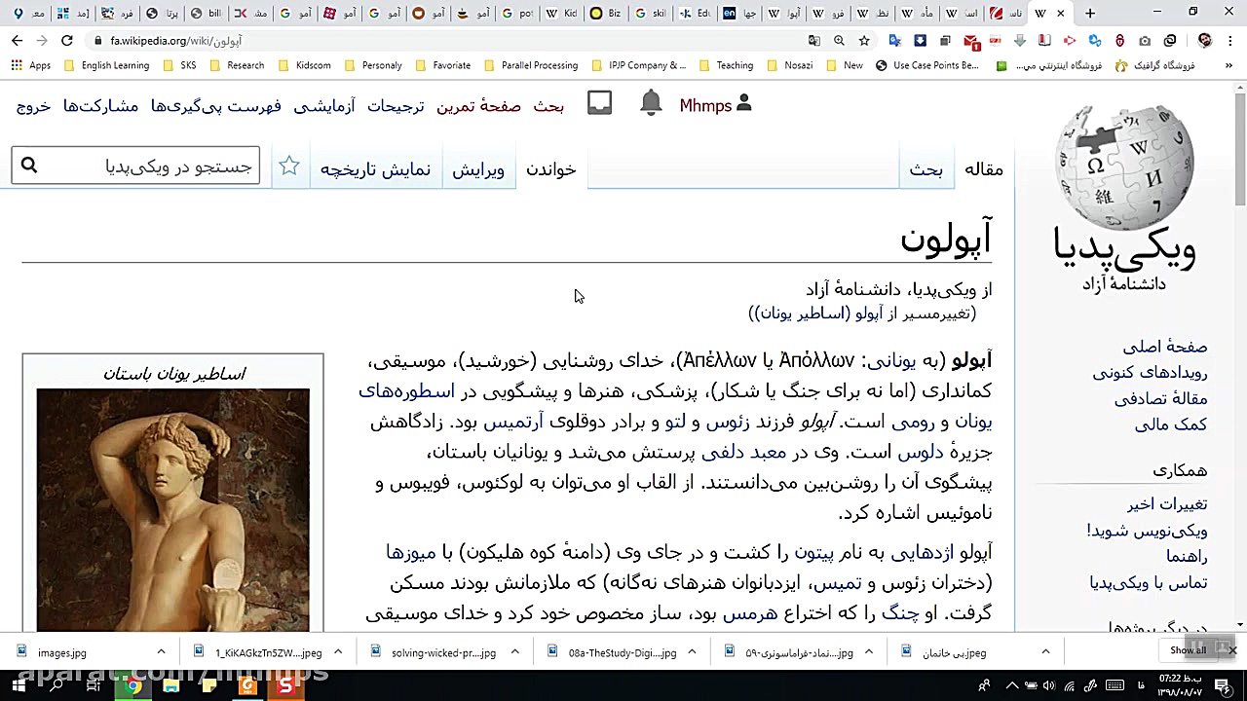This screenshot has height=701, width=1247.
Task: Click inside the Wikipedia search input field
Action: [x=156, y=166]
